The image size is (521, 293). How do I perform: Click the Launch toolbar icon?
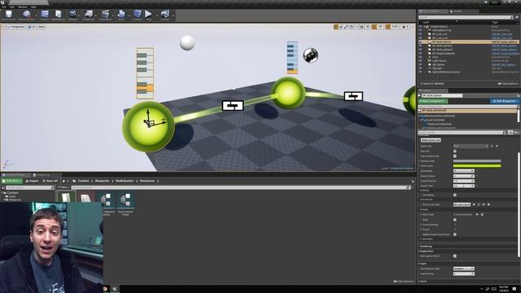(164, 15)
